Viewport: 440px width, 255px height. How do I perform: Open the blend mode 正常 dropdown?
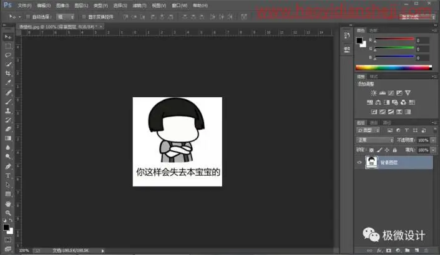[375, 140]
